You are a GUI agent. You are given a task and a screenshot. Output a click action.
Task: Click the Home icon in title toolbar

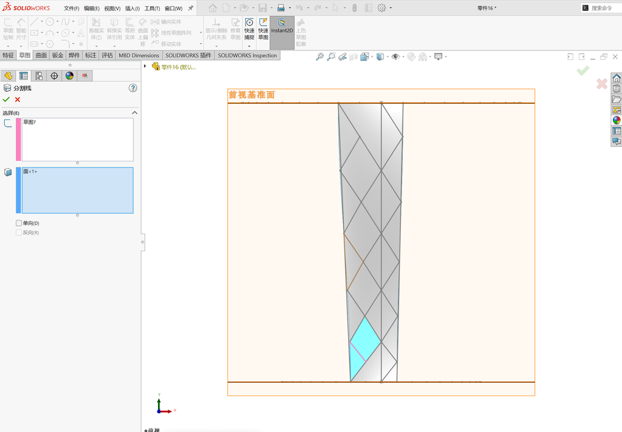pyautogui.click(x=213, y=8)
